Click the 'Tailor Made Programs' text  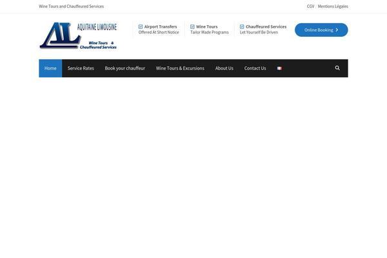tap(209, 32)
